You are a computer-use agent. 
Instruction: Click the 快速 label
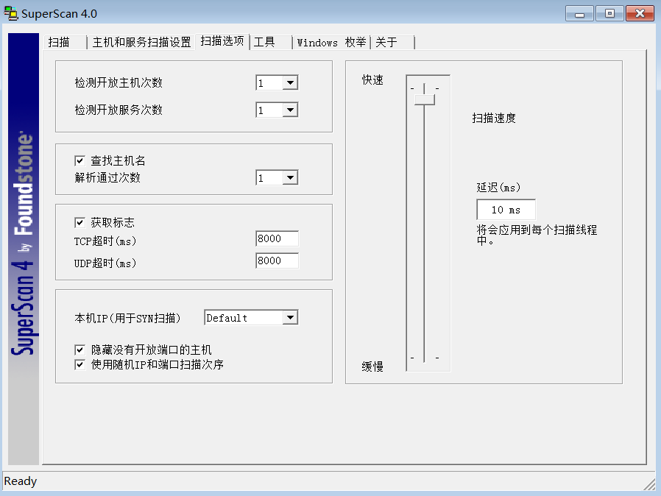pyautogui.click(x=372, y=80)
